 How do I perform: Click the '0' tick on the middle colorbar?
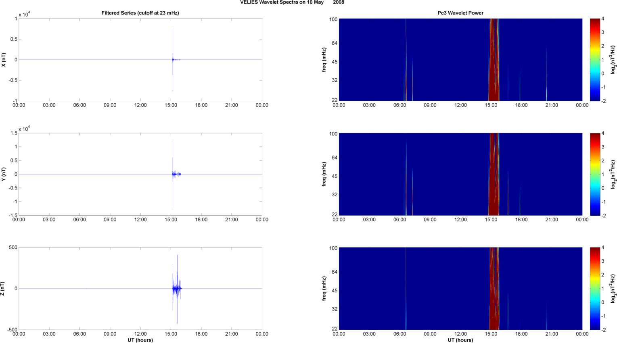click(x=603, y=188)
